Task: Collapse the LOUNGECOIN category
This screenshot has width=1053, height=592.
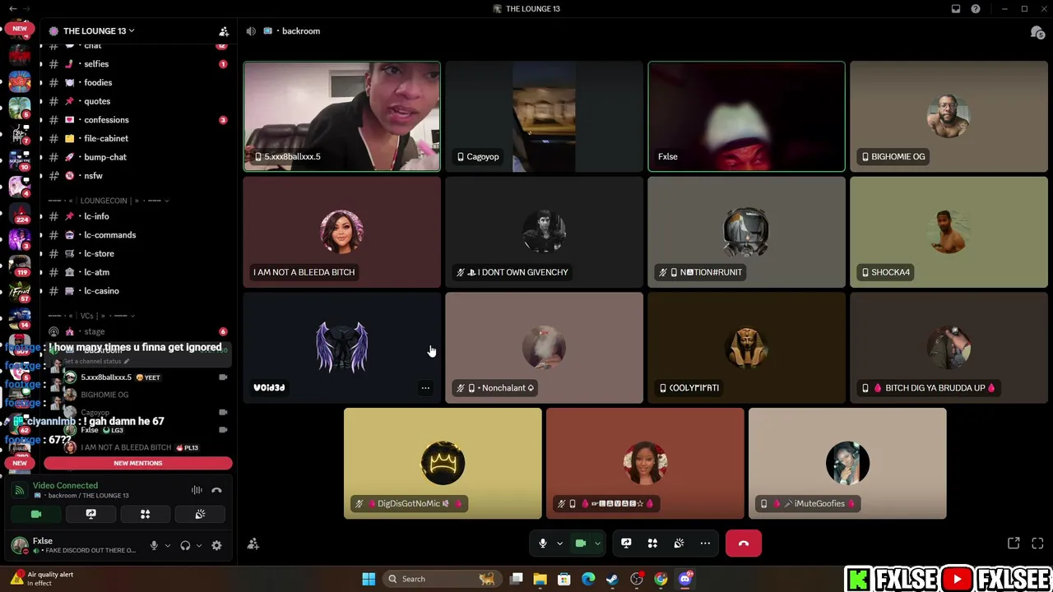Action: [x=109, y=201]
